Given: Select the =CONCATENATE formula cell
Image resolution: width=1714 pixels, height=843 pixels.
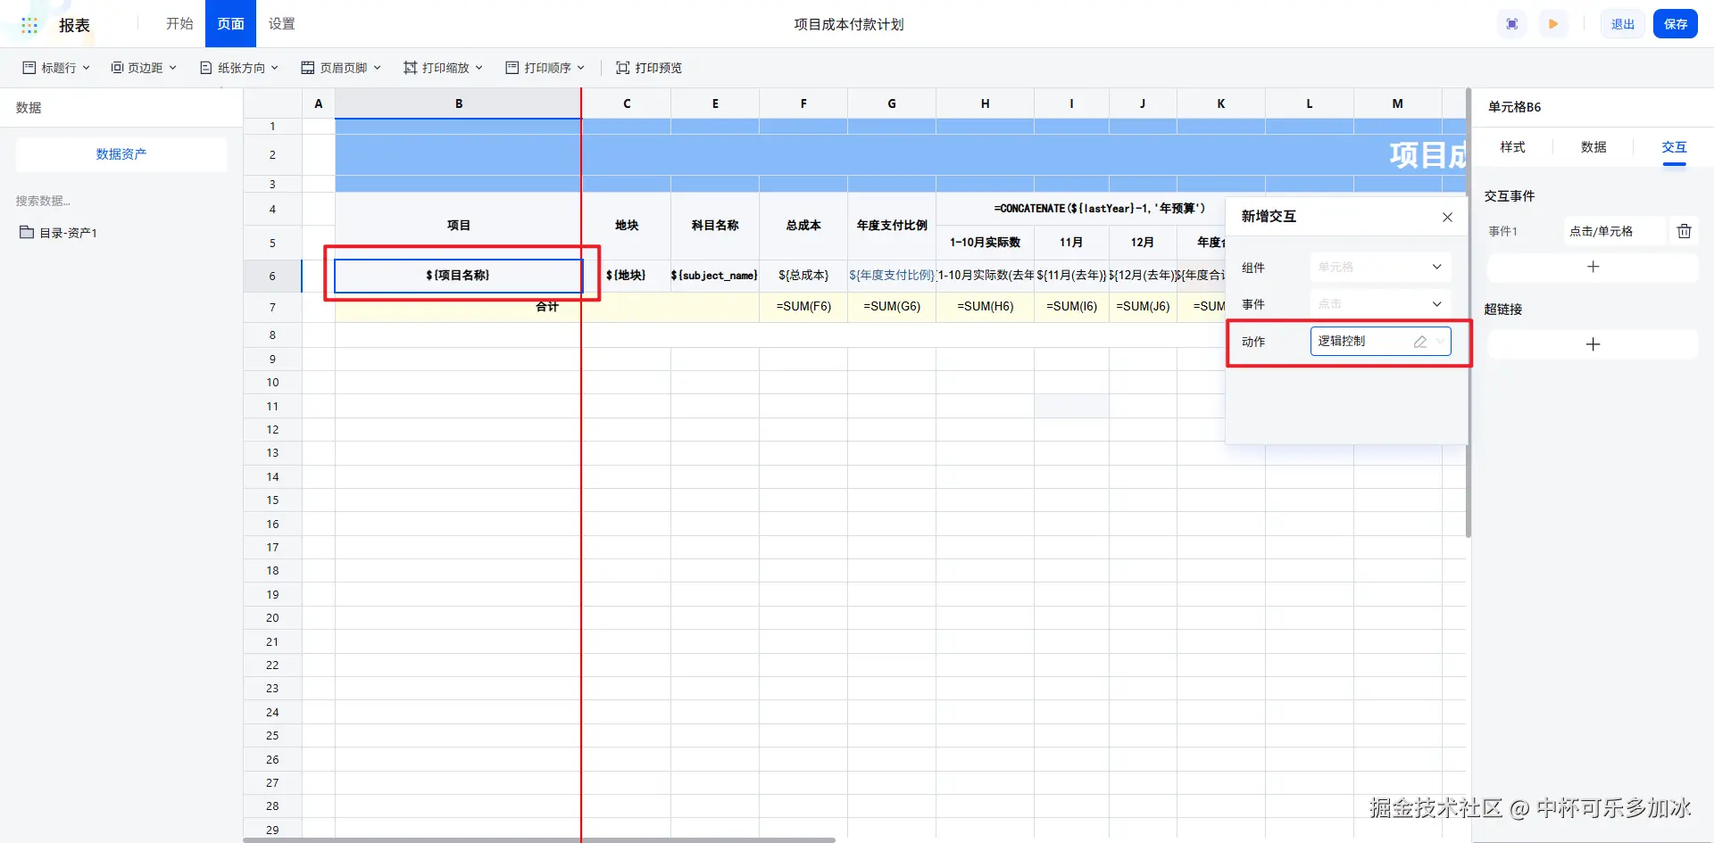Looking at the screenshot, I should (1099, 209).
